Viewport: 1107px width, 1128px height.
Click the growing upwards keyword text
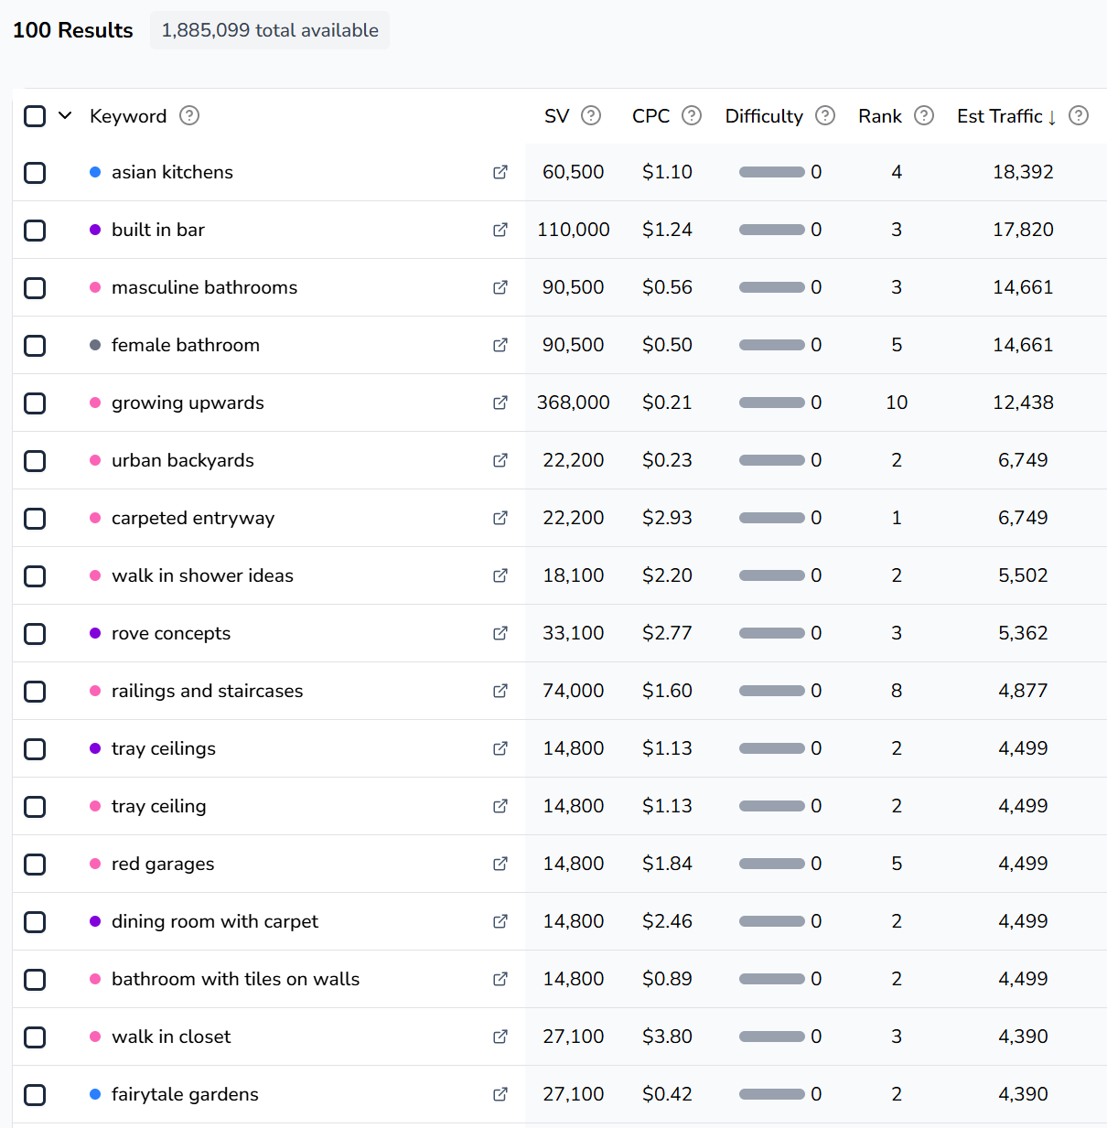[188, 403]
